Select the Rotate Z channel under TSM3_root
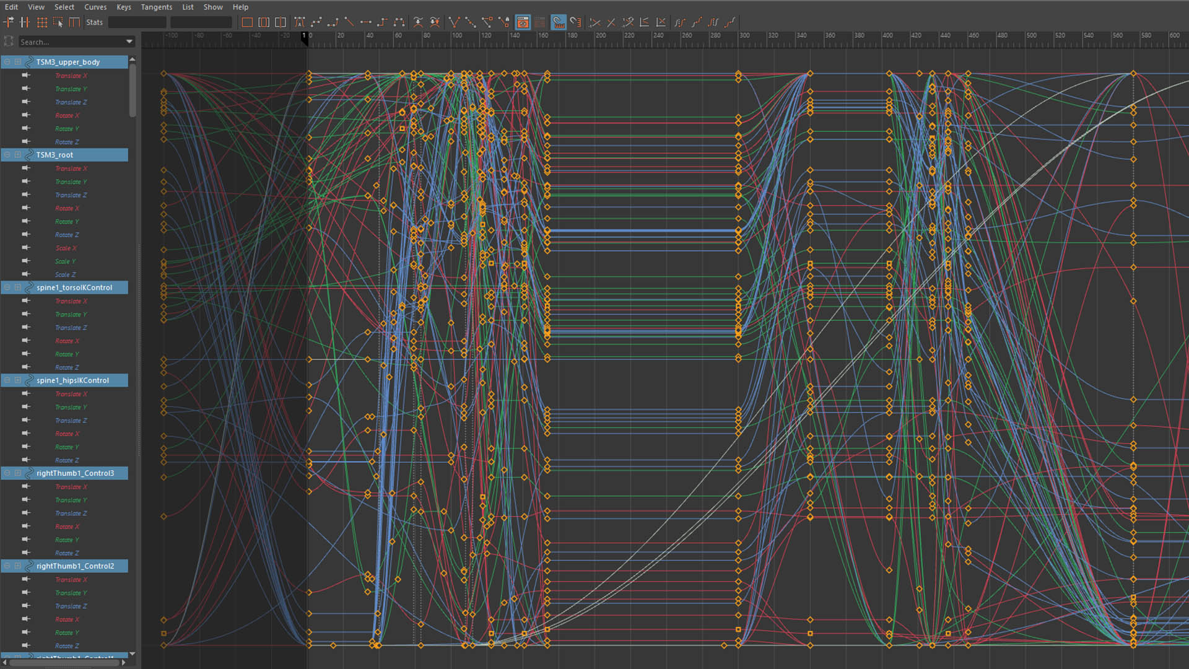The width and height of the screenshot is (1189, 669). [x=67, y=235]
